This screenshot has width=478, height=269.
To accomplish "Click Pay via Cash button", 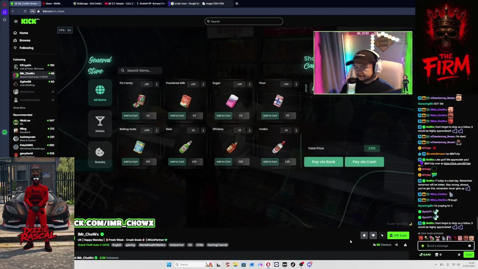I will 364,162.
